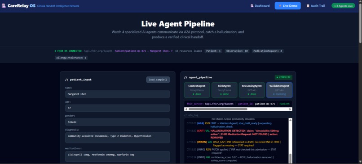Click the Live Agent Pipeline heading

pyautogui.click(x=178, y=24)
